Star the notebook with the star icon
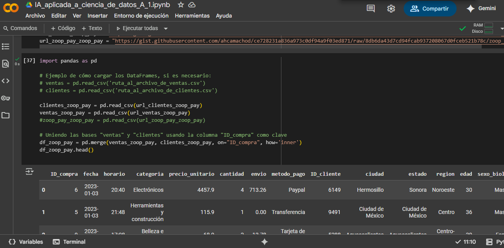The image size is (504, 248). 181,5
